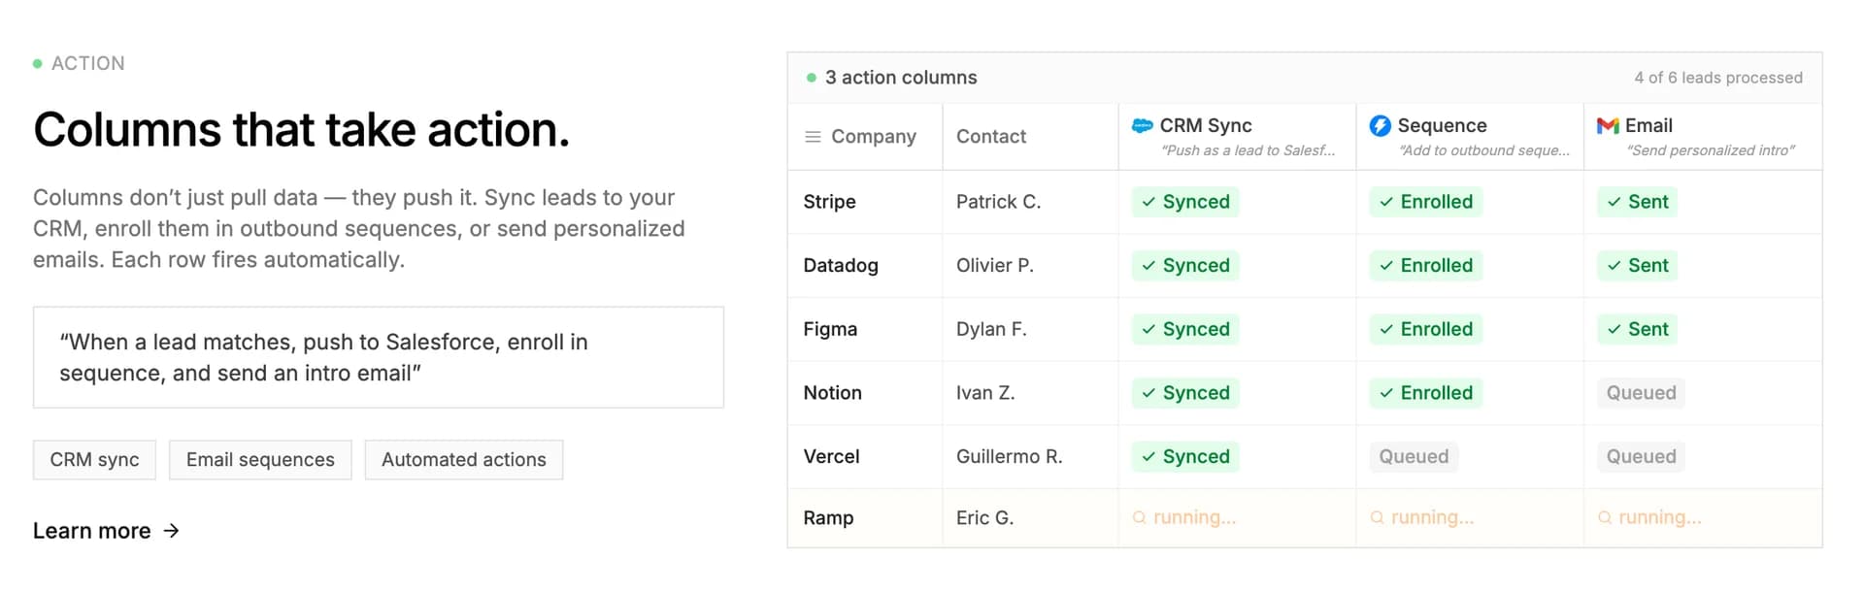
Task: Click the Synced badge in Stripe row
Action: click(x=1185, y=202)
